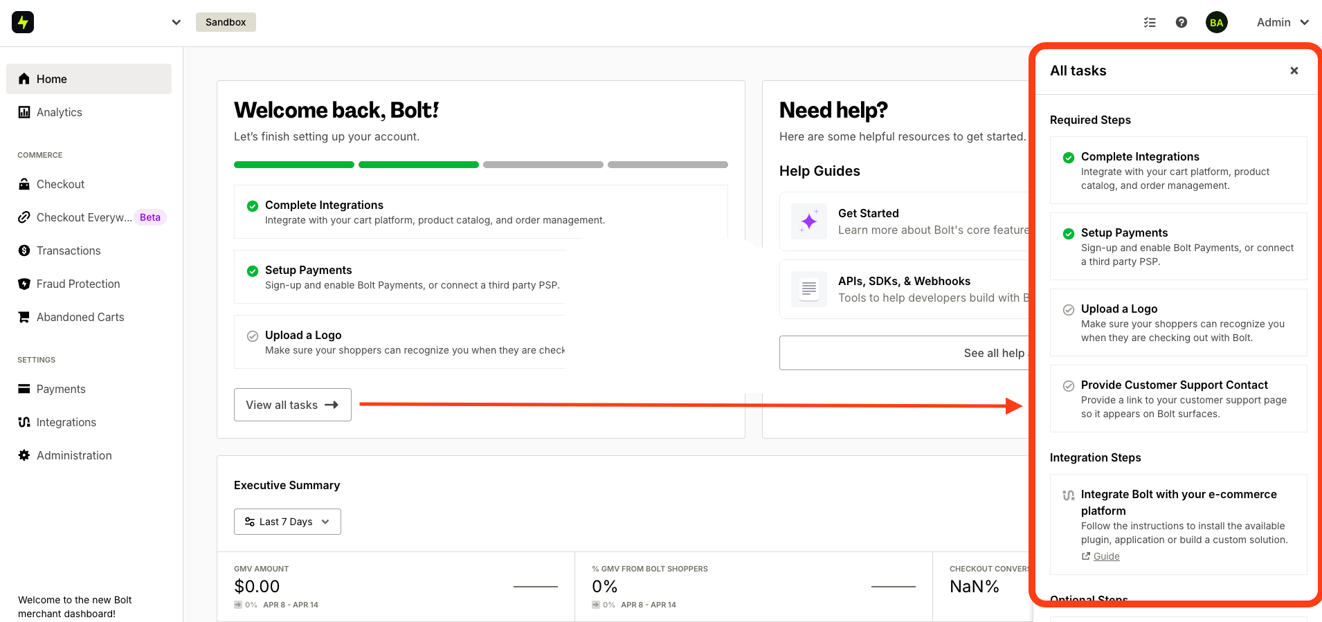Click the Bolt lightning logo
Image resolution: width=1322 pixels, height=622 pixels.
click(23, 22)
